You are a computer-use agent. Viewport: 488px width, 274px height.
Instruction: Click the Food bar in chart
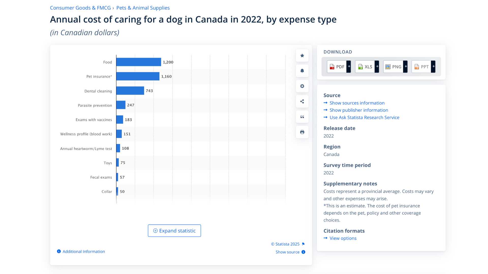139,62
